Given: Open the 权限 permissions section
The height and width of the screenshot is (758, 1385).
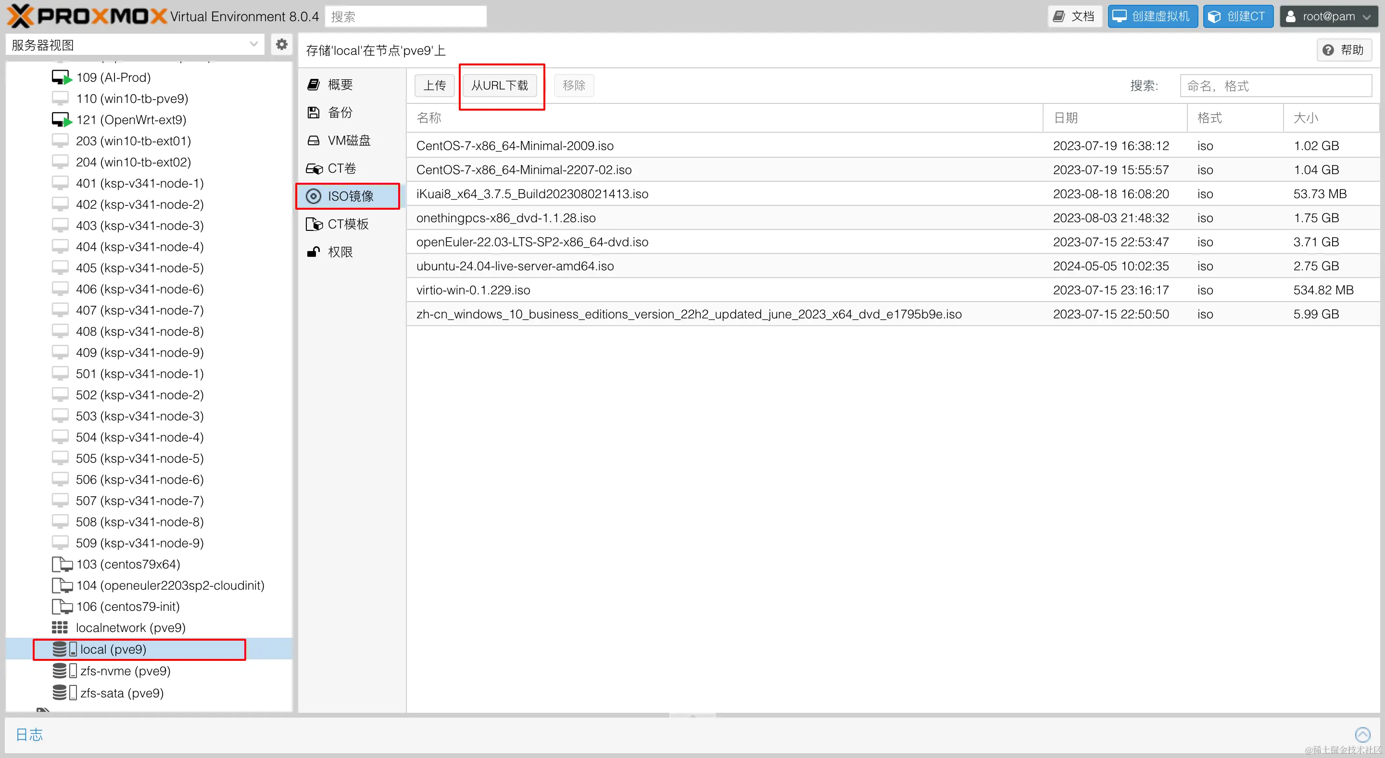Looking at the screenshot, I should (339, 252).
